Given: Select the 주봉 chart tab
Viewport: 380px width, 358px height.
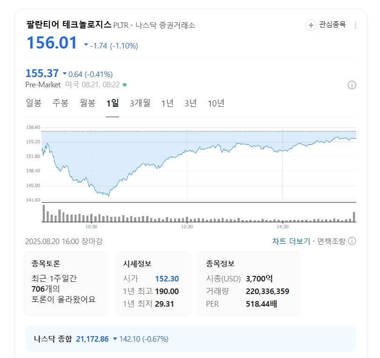Looking at the screenshot, I should [x=61, y=103].
